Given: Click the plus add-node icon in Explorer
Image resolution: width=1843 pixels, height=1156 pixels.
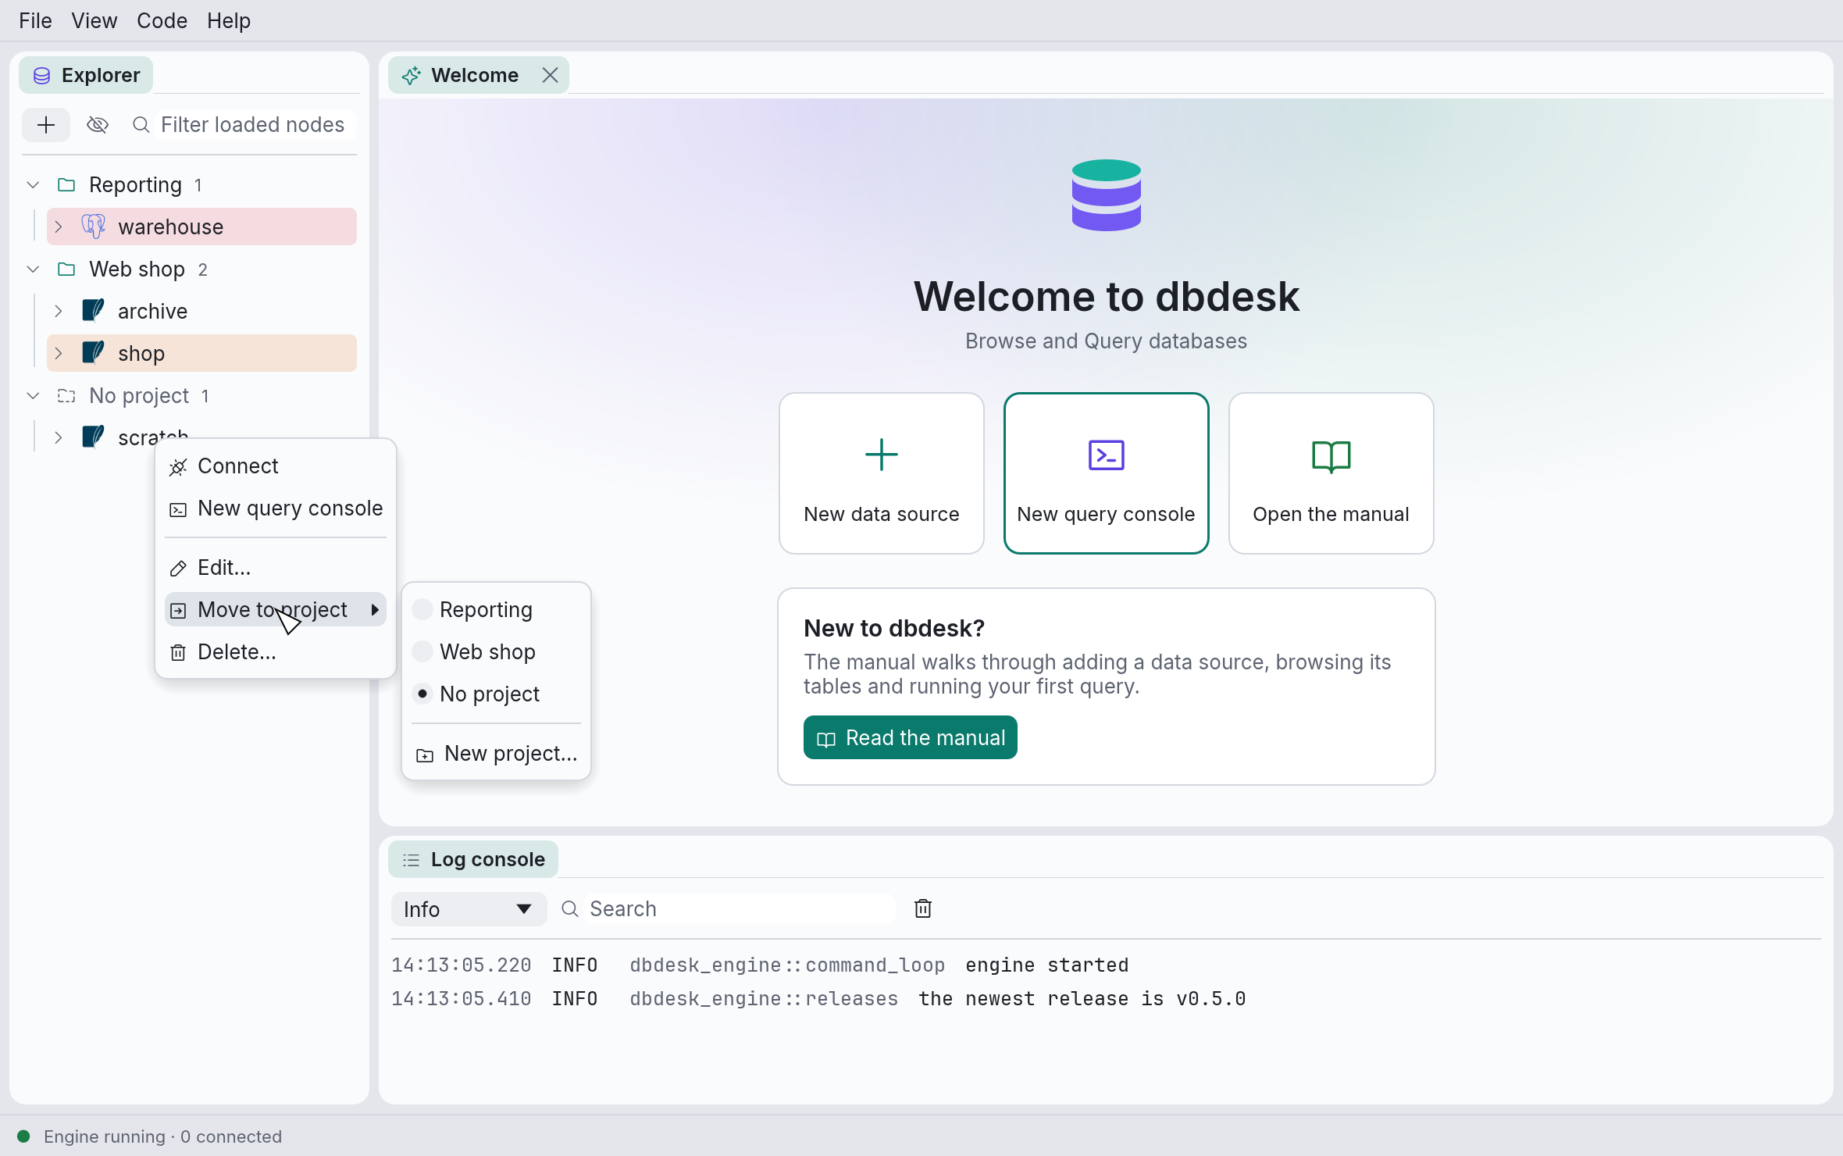Looking at the screenshot, I should click(46, 125).
